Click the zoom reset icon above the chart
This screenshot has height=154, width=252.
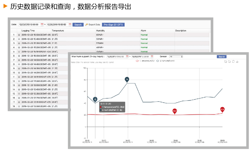click(229, 61)
